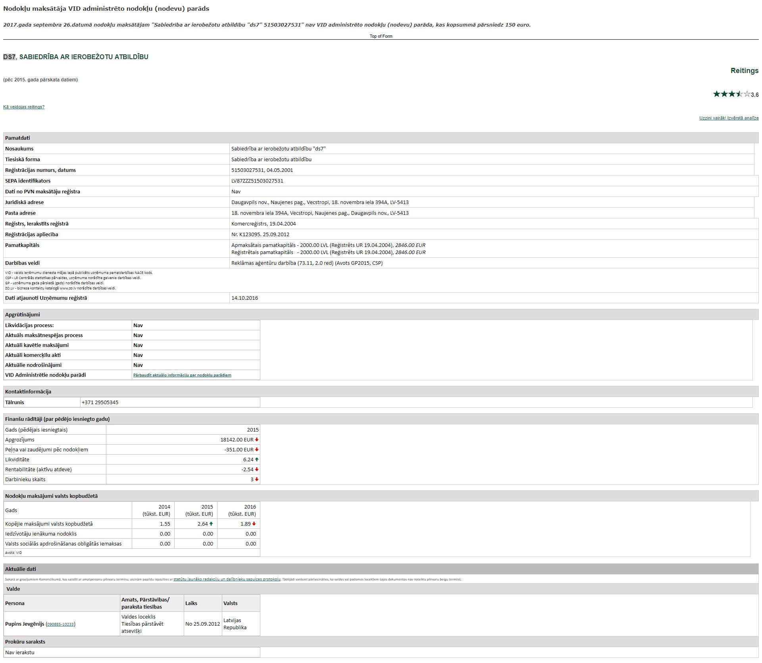Open 'Uzzini vairāk! Izvērstā analīze' link
This screenshot has height=663, width=762.
point(729,118)
